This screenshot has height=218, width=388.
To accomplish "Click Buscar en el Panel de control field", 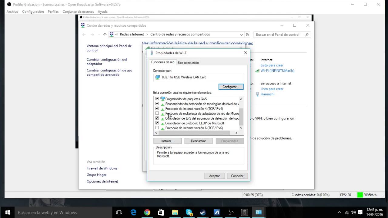I will click(x=282, y=35).
